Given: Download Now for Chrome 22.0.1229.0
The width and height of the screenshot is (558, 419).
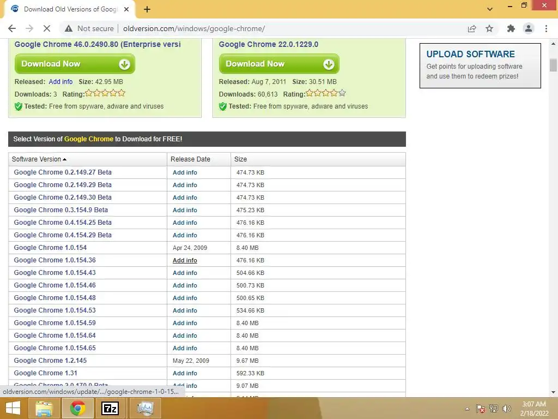Looking at the screenshot, I should [x=279, y=64].
